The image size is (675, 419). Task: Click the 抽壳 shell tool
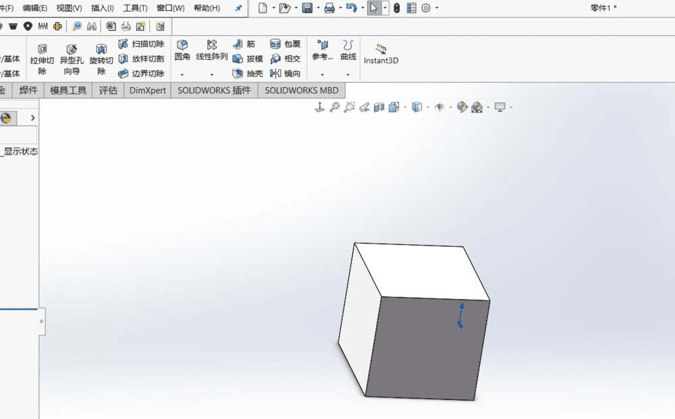click(248, 73)
